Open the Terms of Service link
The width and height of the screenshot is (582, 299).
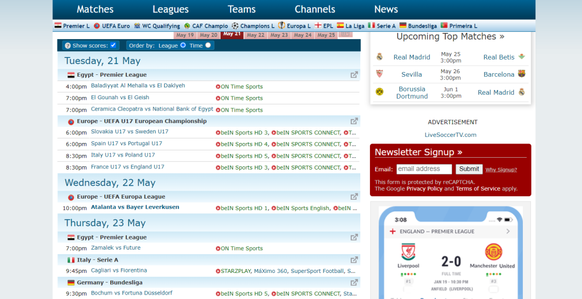478,188
